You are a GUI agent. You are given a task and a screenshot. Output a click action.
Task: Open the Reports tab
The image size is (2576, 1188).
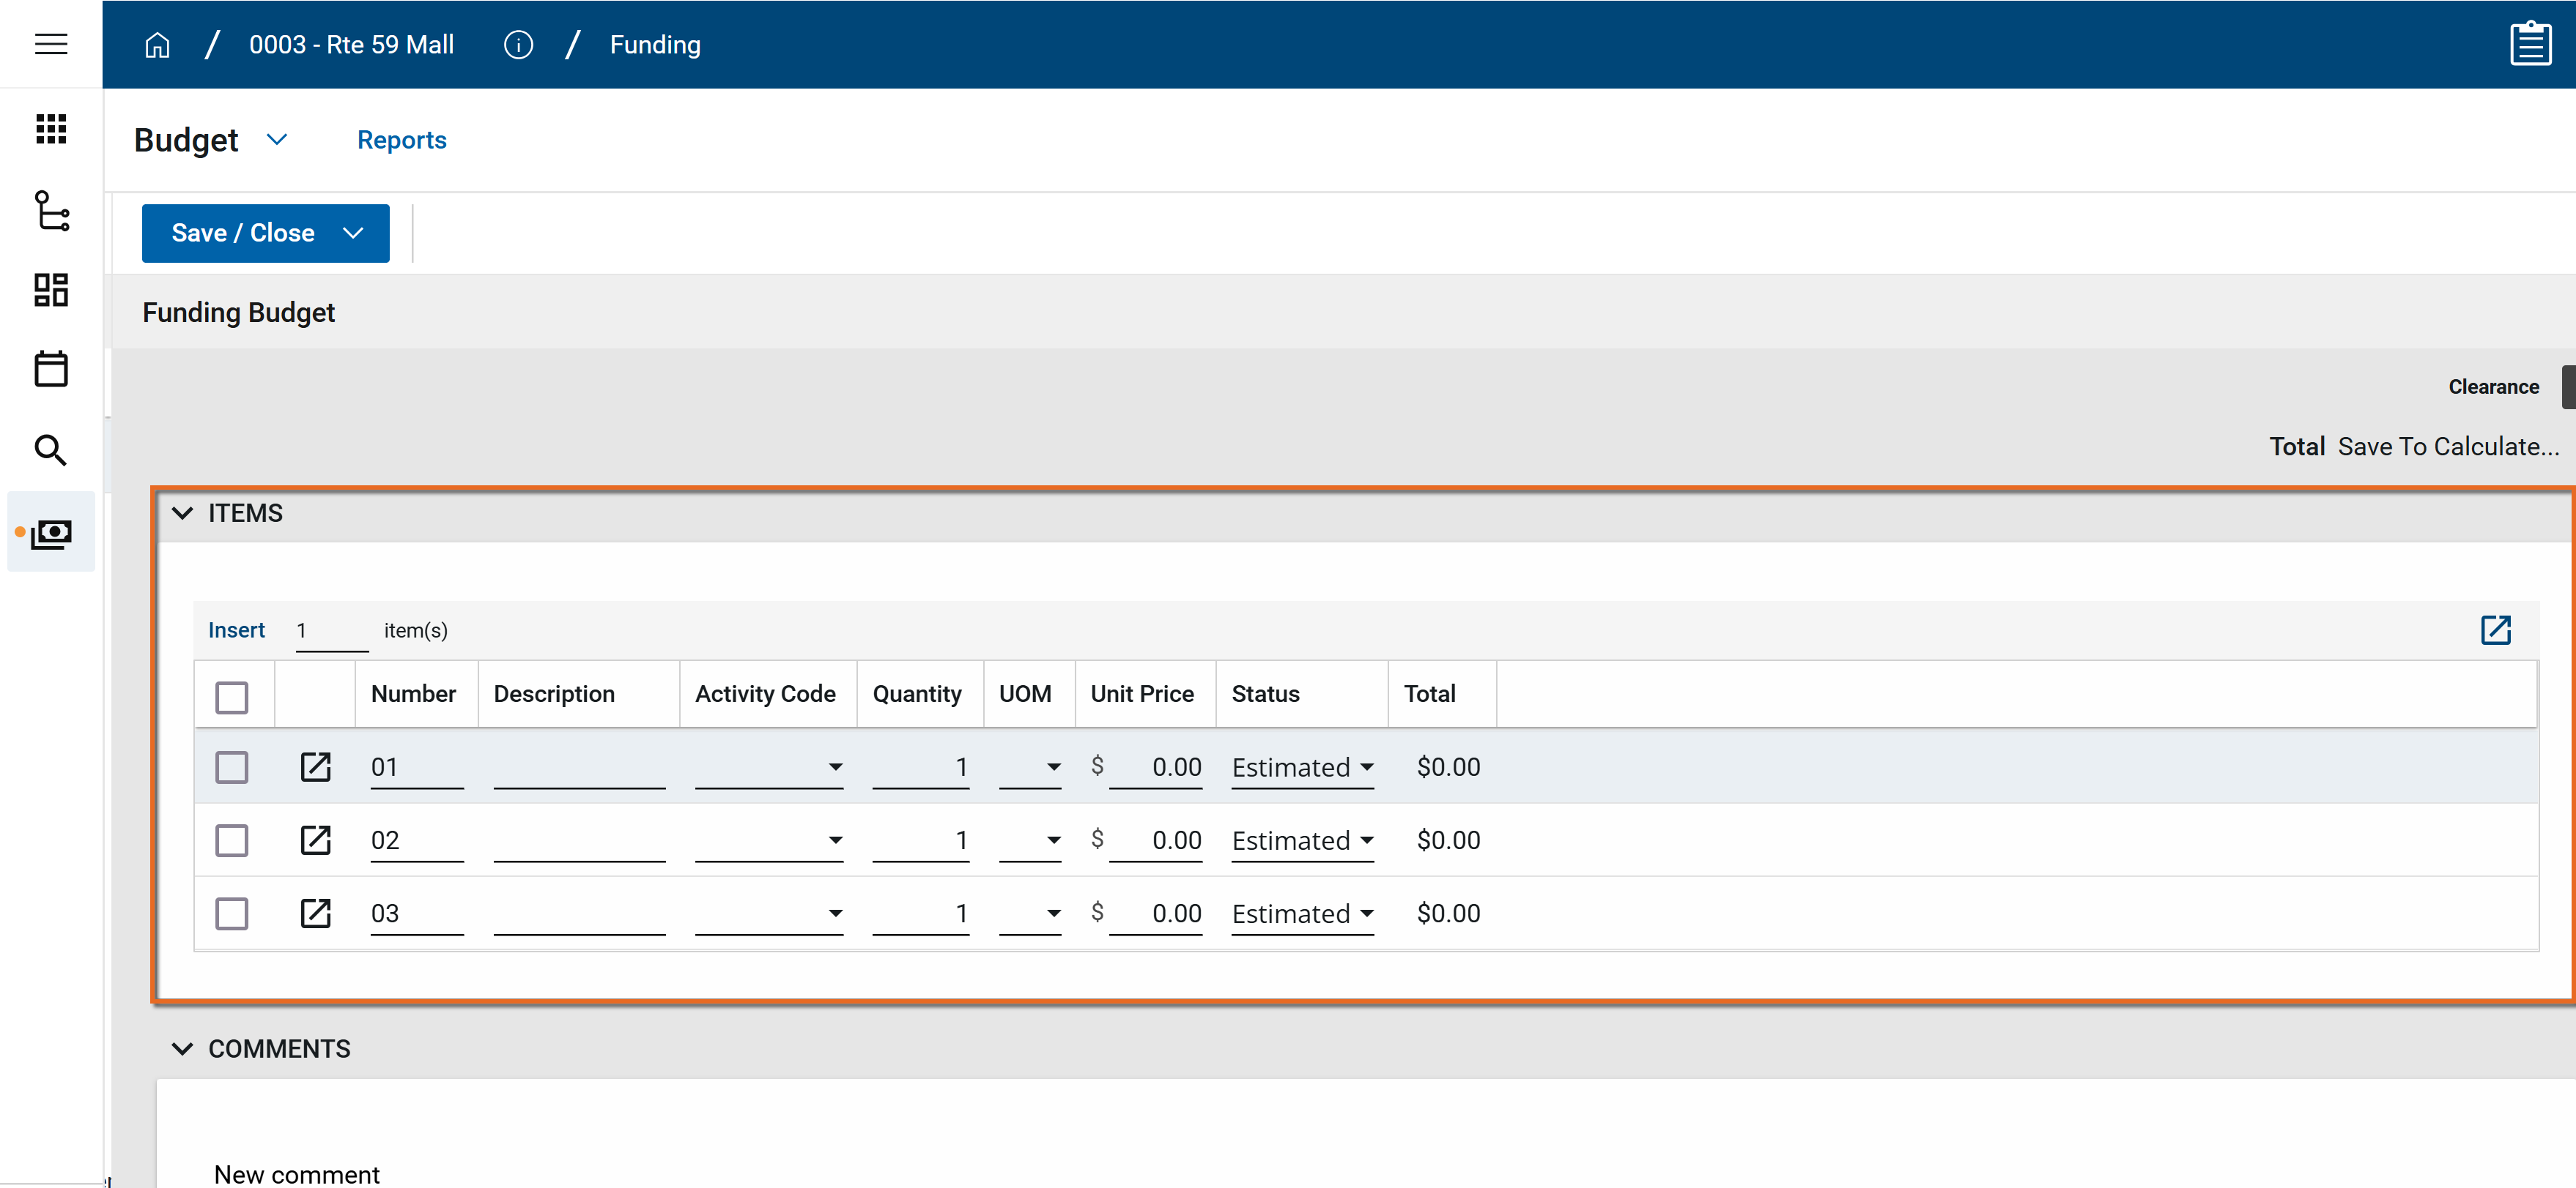coord(402,140)
